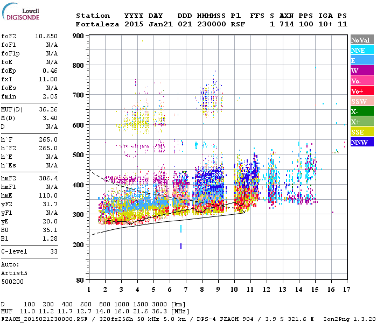Click the NNW dark blue legend swatch

click(362, 142)
